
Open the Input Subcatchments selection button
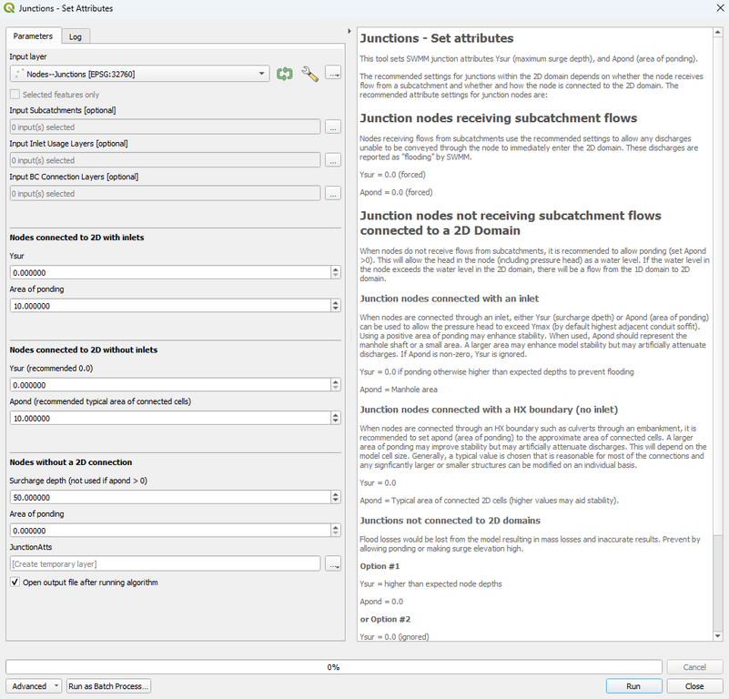(x=333, y=127)
